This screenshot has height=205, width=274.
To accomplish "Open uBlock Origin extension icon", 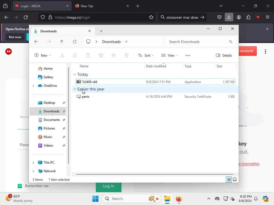I will [258, 17].
